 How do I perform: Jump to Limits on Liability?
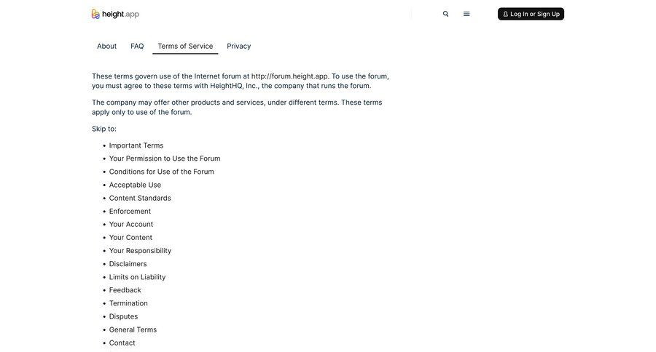[x=137, y=277]
